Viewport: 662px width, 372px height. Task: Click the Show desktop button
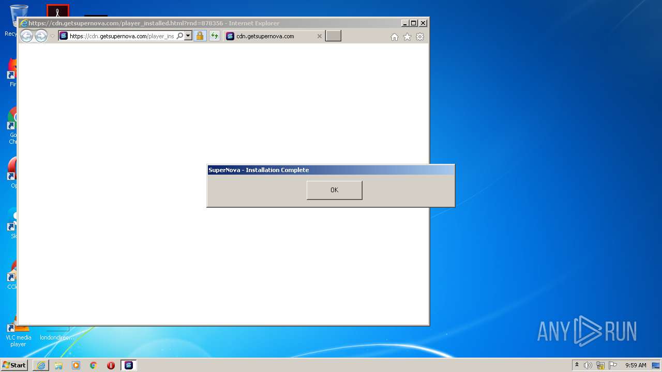[x=656, y=365]
